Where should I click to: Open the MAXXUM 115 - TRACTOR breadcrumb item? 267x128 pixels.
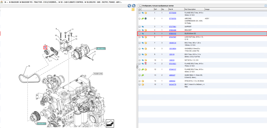click(40, 2)
